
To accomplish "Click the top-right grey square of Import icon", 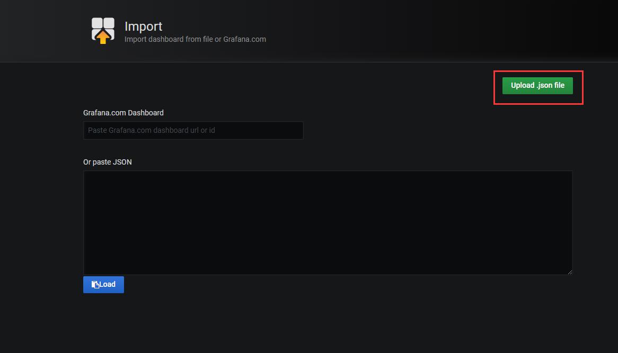I will 109,23.
